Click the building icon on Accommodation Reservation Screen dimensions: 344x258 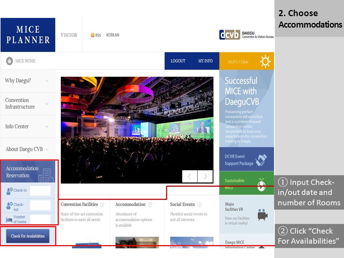pyautogui.click(x=46, y=176)
